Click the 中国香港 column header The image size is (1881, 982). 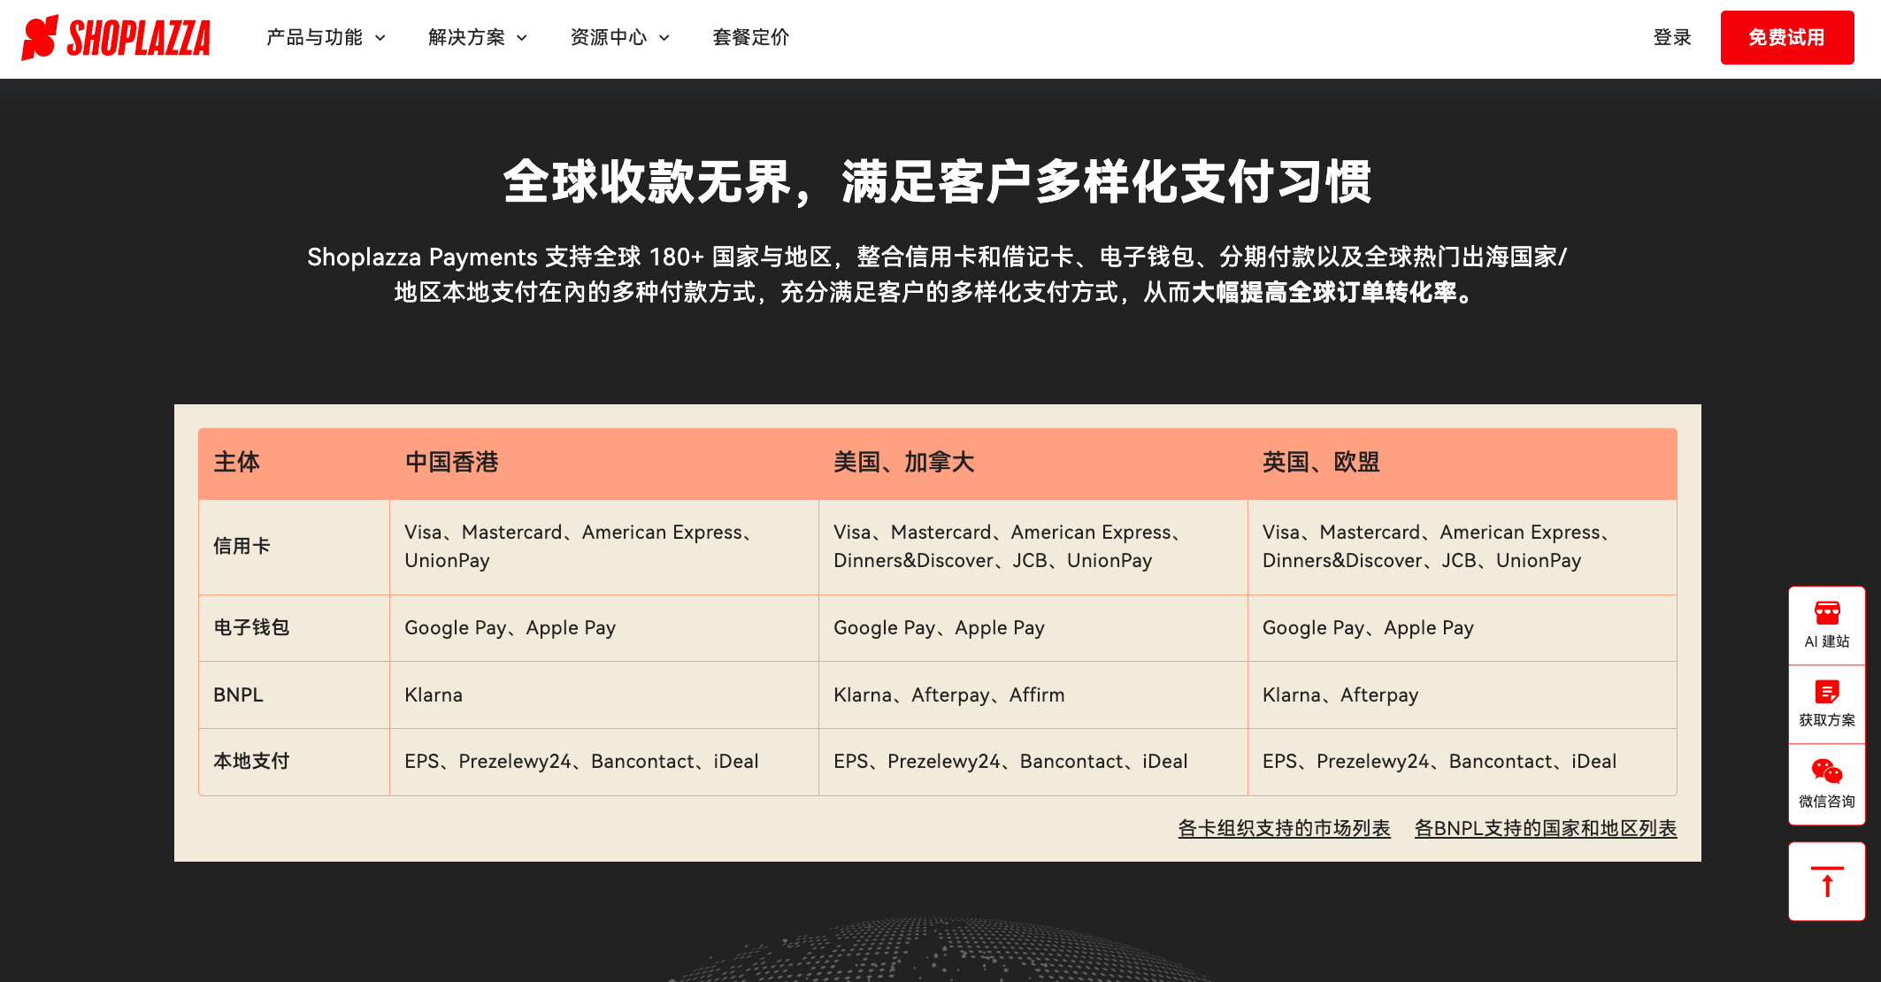452,462
